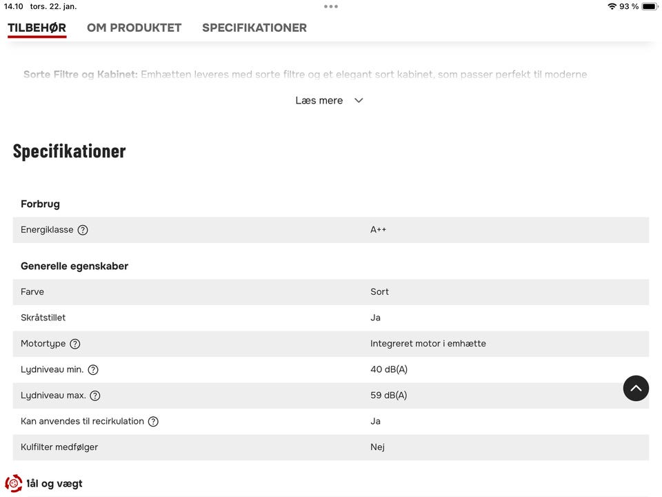
Task: Tap the clock time in status bar
Action: pos(14,6)
